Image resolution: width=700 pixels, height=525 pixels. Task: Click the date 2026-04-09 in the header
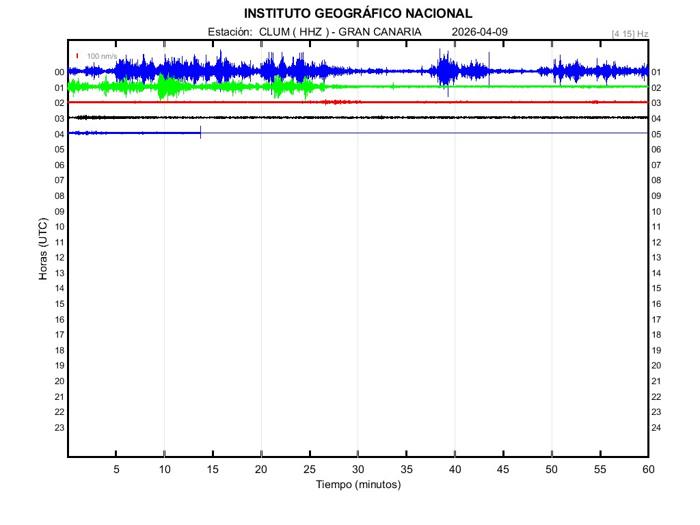click(x=479, y=32)
